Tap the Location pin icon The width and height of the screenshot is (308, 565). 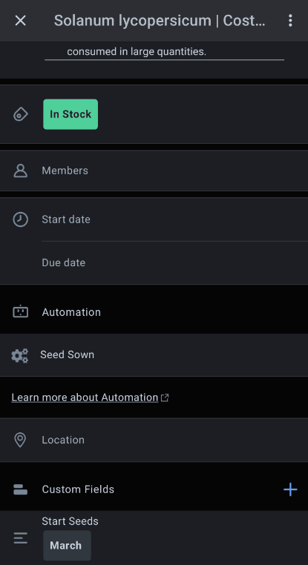coord(20,440)
